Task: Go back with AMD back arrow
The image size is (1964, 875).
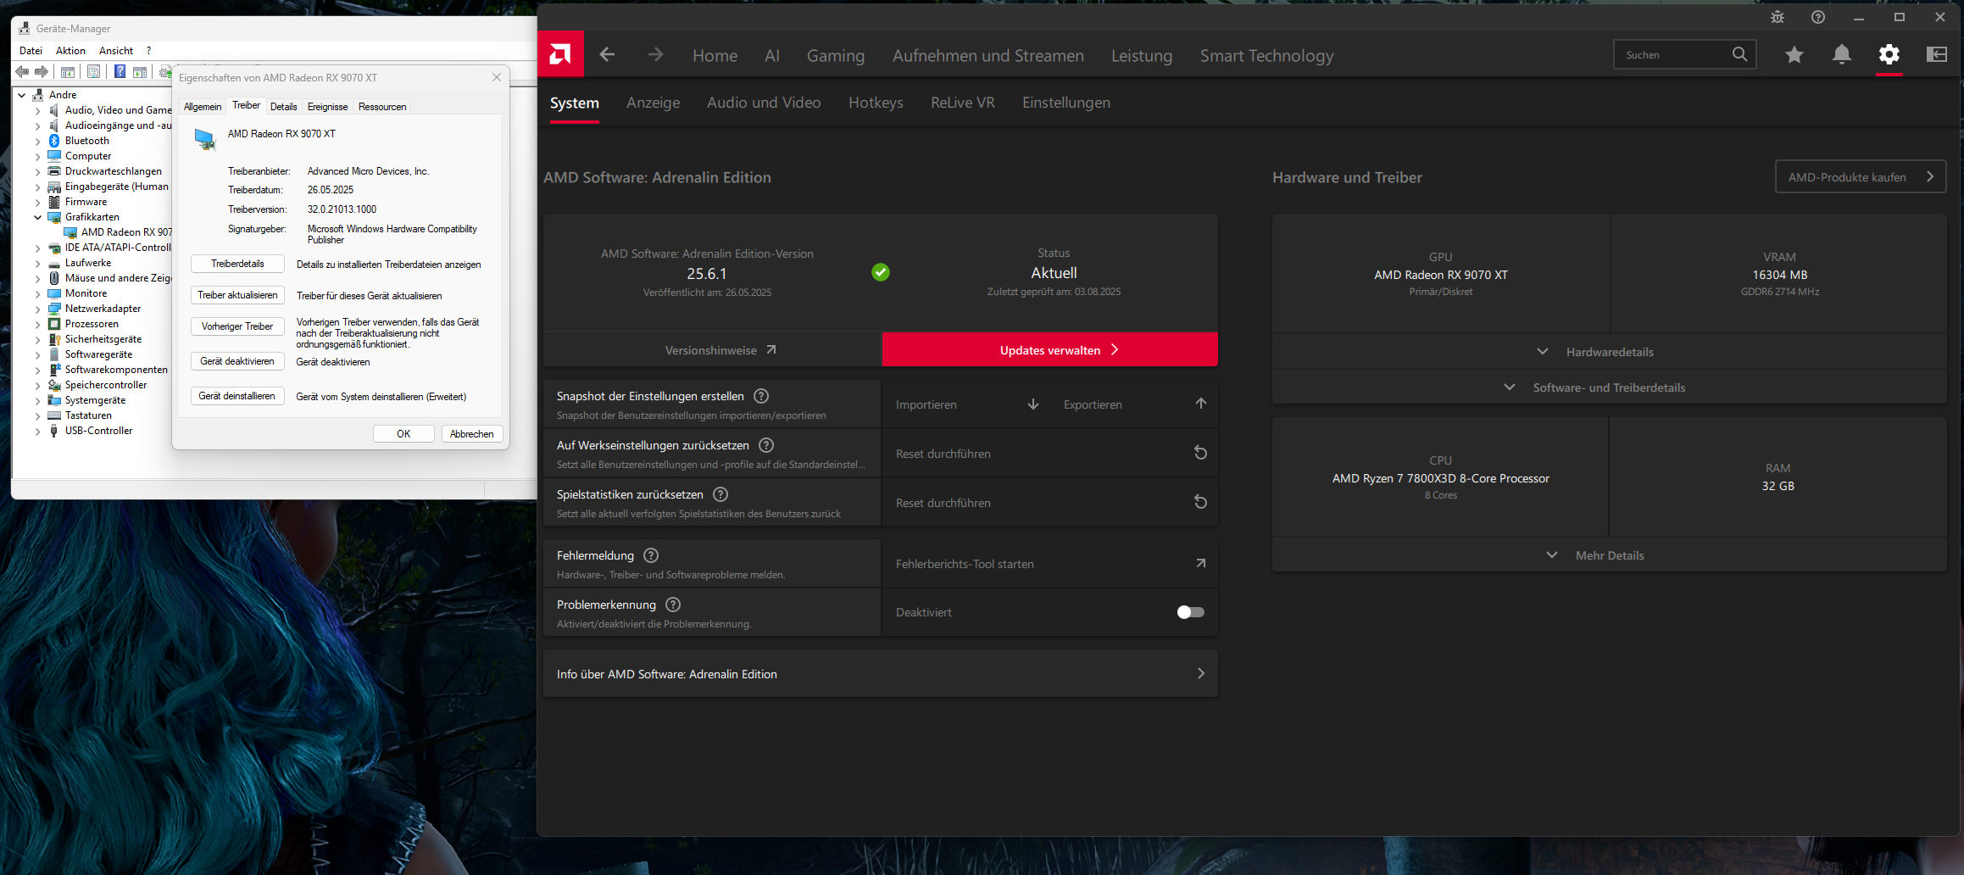Action: (x=607, y=54)
